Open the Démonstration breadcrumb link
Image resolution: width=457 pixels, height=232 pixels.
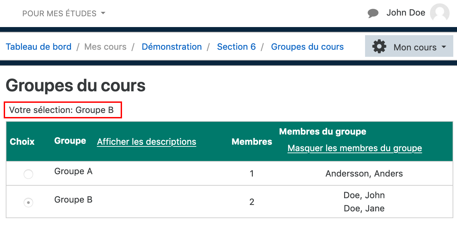click(172, 47)
